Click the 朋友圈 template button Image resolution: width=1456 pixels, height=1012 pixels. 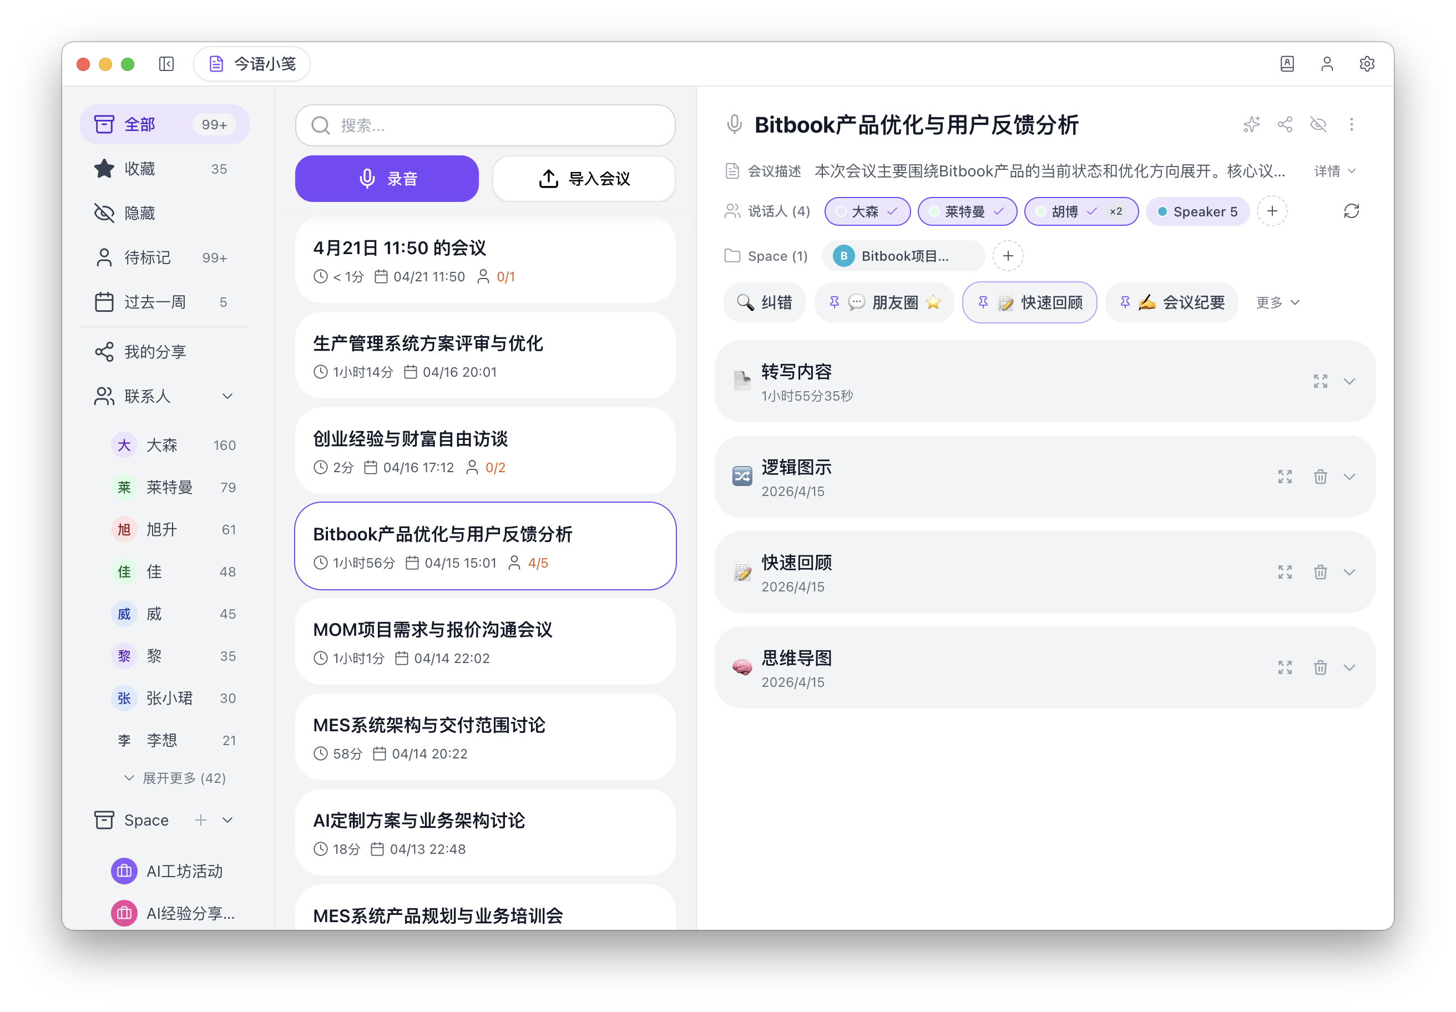pos(884,302)
